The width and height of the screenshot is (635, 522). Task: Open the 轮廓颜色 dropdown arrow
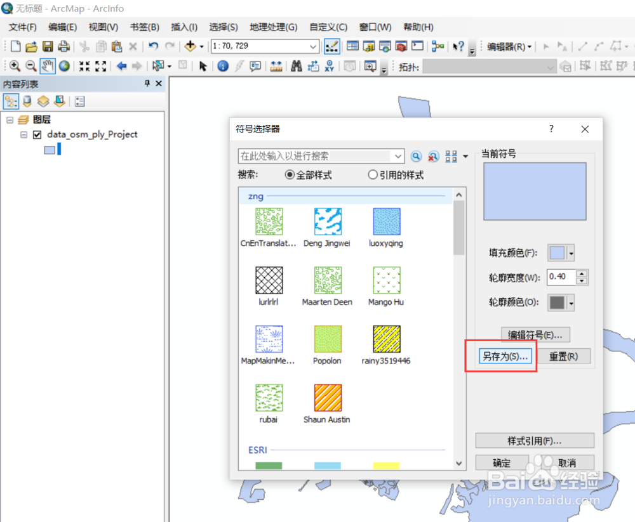[x=571, y=303]
